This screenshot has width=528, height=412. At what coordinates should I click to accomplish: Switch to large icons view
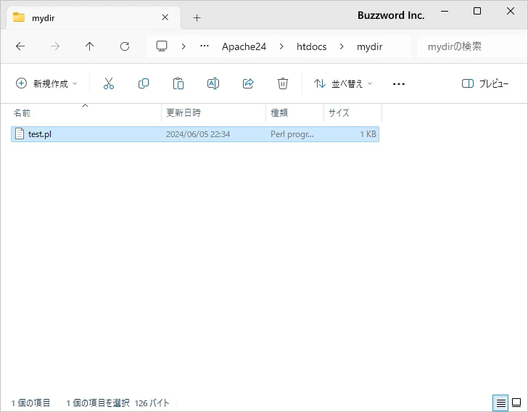tap(516, 403)
